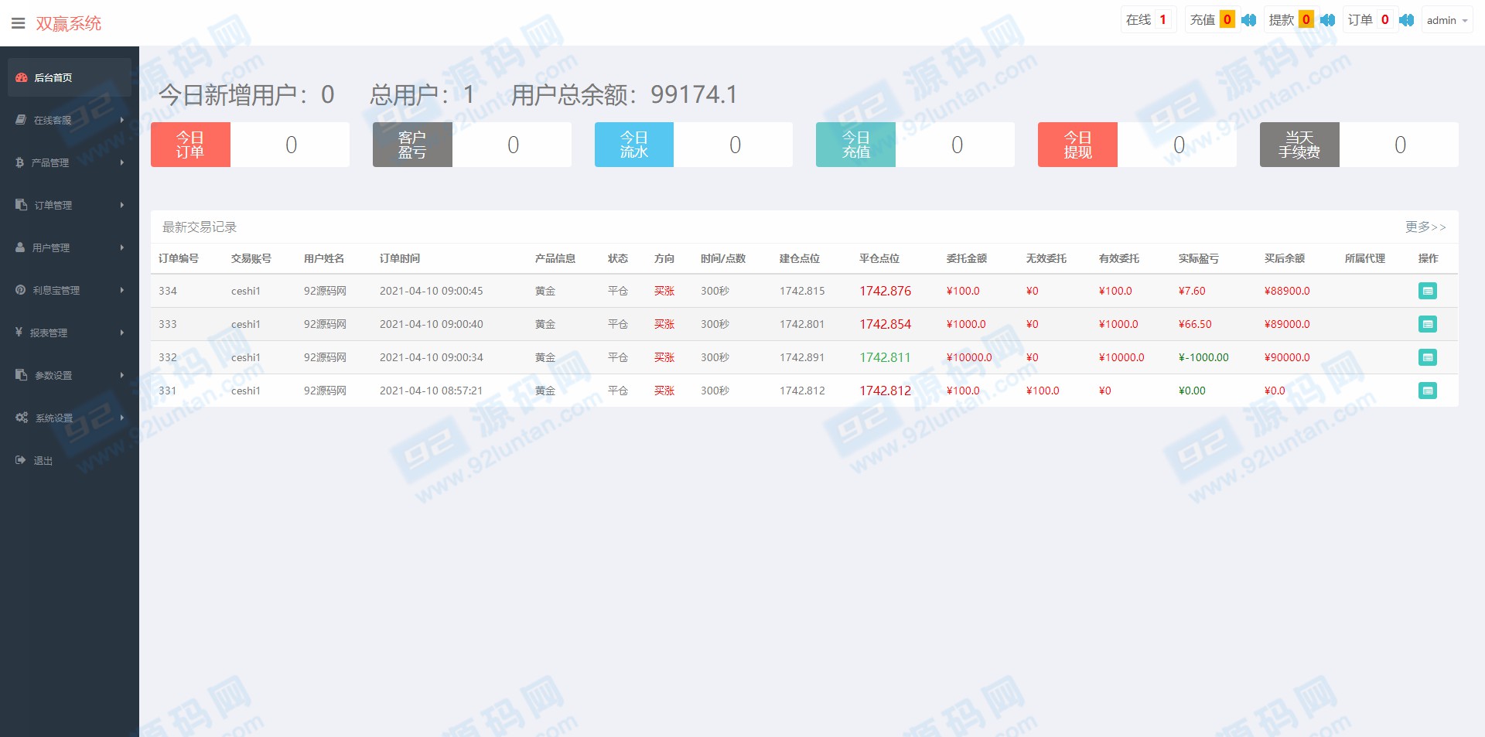Click opening price 1742.812 in row 331
The image size is (1485, 737).
(x=802, y=391)
